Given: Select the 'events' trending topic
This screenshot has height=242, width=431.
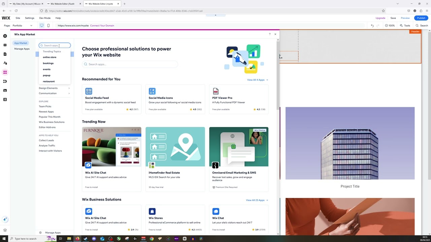Looking at the screenshot, I should (x=46, y=69).
